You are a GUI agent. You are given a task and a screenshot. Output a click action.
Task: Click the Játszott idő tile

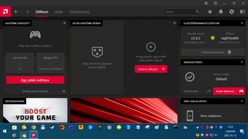20,63
